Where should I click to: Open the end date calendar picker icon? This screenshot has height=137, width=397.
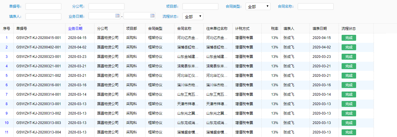pos(153,15)
